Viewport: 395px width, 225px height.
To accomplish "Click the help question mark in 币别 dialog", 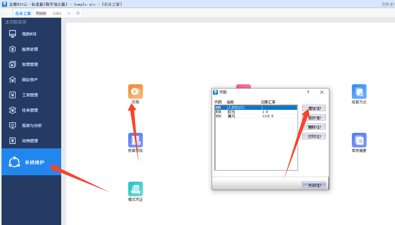I will [x=308, y=92].
